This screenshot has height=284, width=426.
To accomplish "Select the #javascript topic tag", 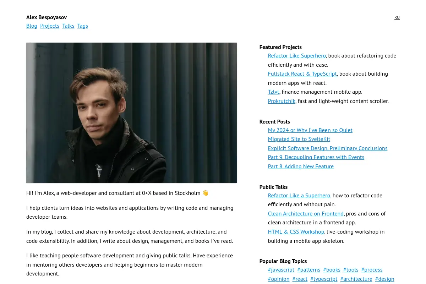I will coord(281,270).
